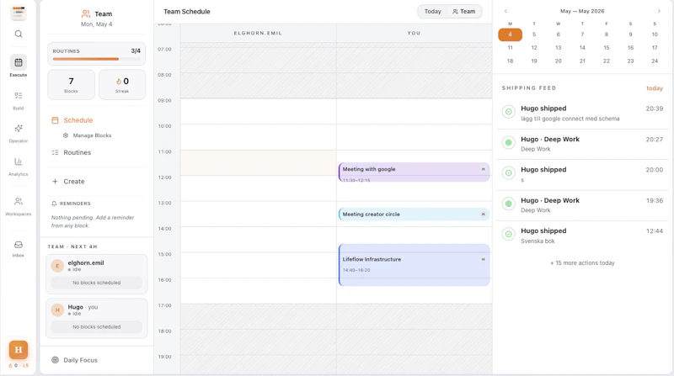Screen dimensions: 674x376
Task: Click green dot icon beside 20:27 entry
Action: pos(509,142)
